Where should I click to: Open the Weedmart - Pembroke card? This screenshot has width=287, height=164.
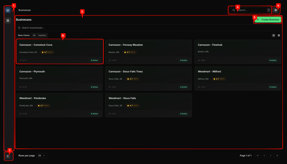tap(59, 105)
